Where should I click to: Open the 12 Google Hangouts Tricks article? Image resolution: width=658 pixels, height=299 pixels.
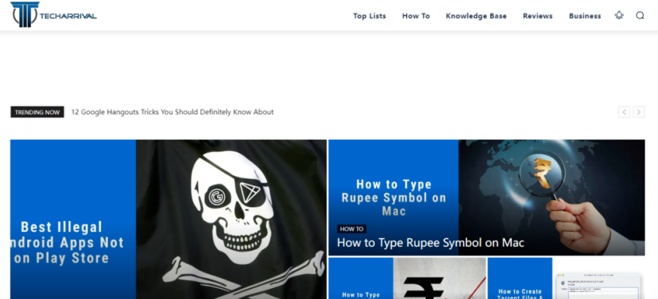(x=173, y=112)
